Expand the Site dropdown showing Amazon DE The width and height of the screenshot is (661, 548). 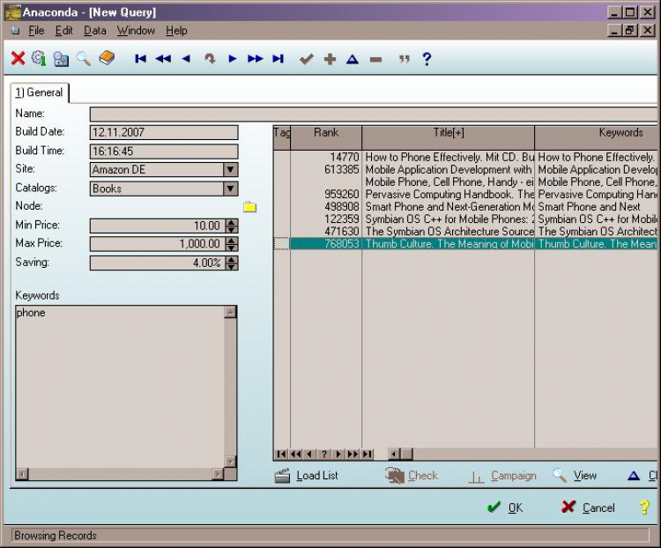[x=230, y=170]
